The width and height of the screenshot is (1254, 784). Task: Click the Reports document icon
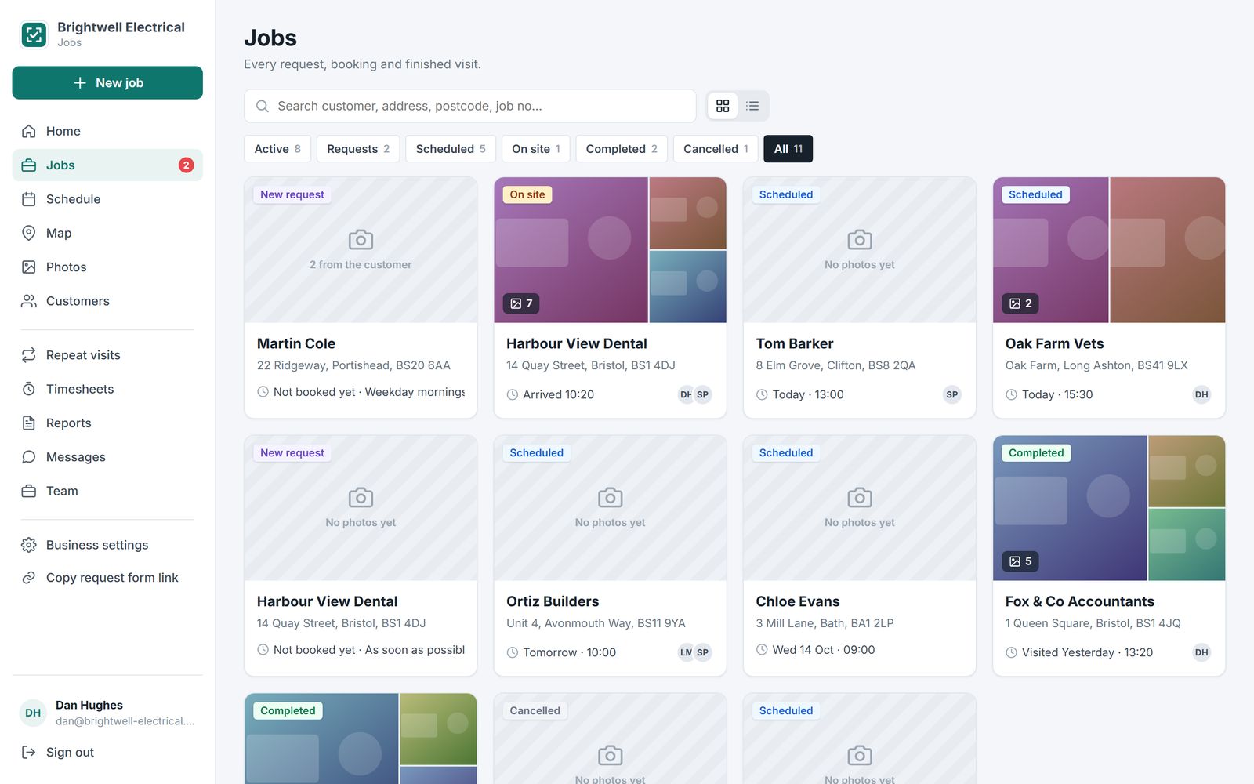pyautogui.click(x=29, y=423)
